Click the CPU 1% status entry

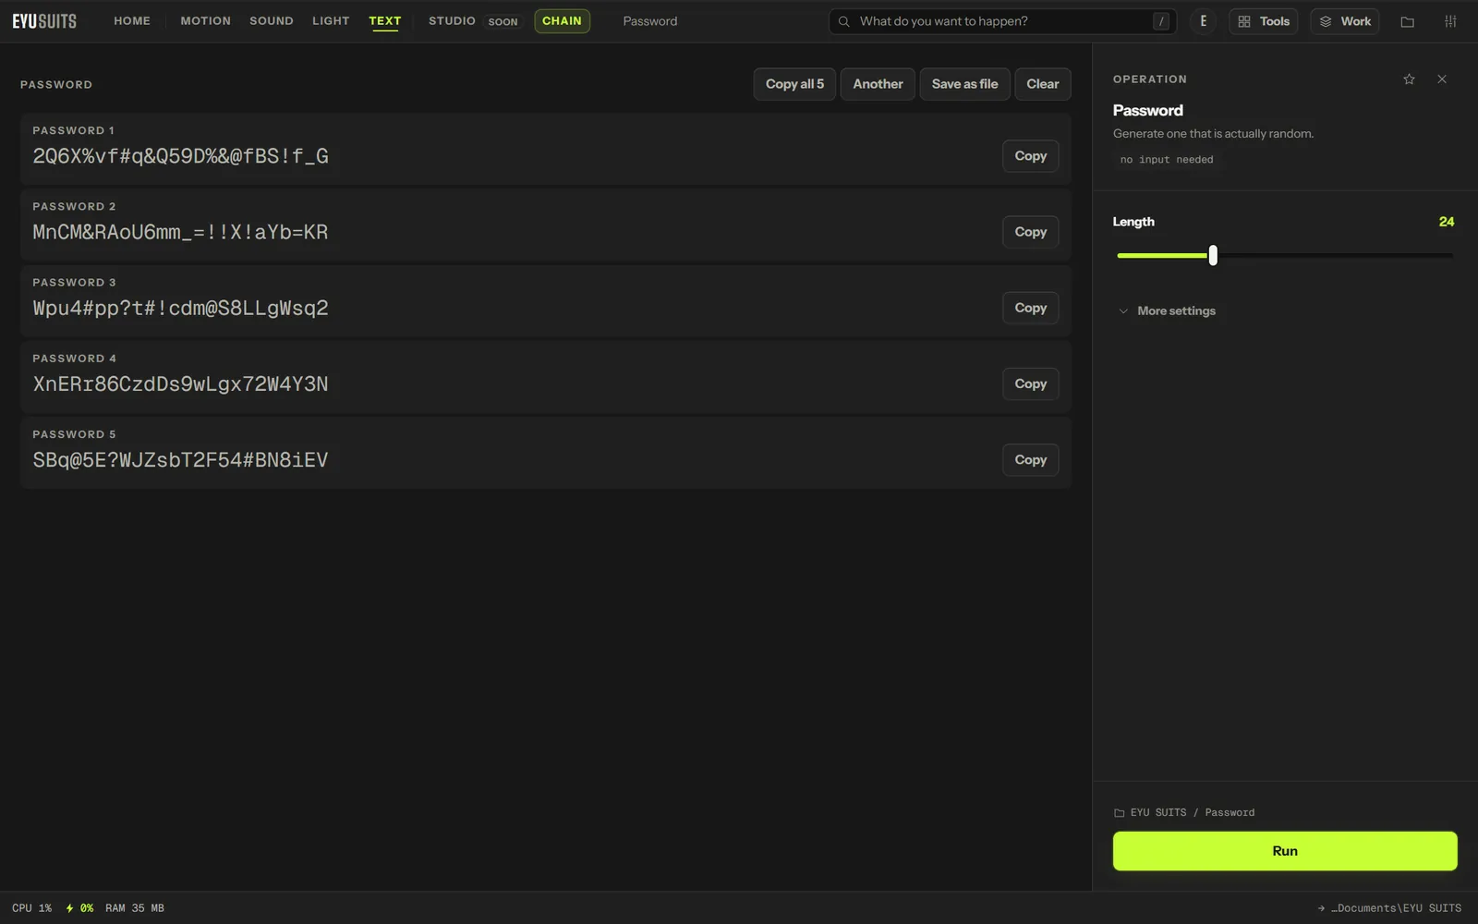point(31,908)
